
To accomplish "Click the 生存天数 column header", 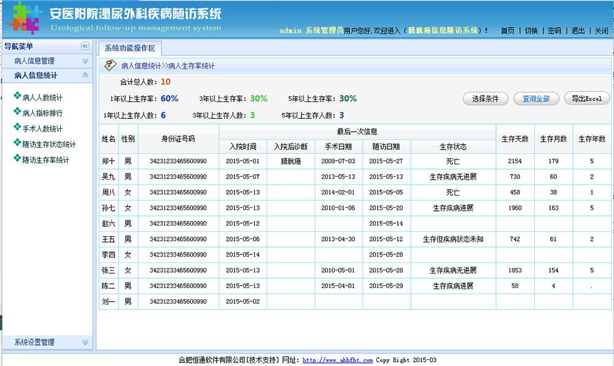I will coord(515,139).
